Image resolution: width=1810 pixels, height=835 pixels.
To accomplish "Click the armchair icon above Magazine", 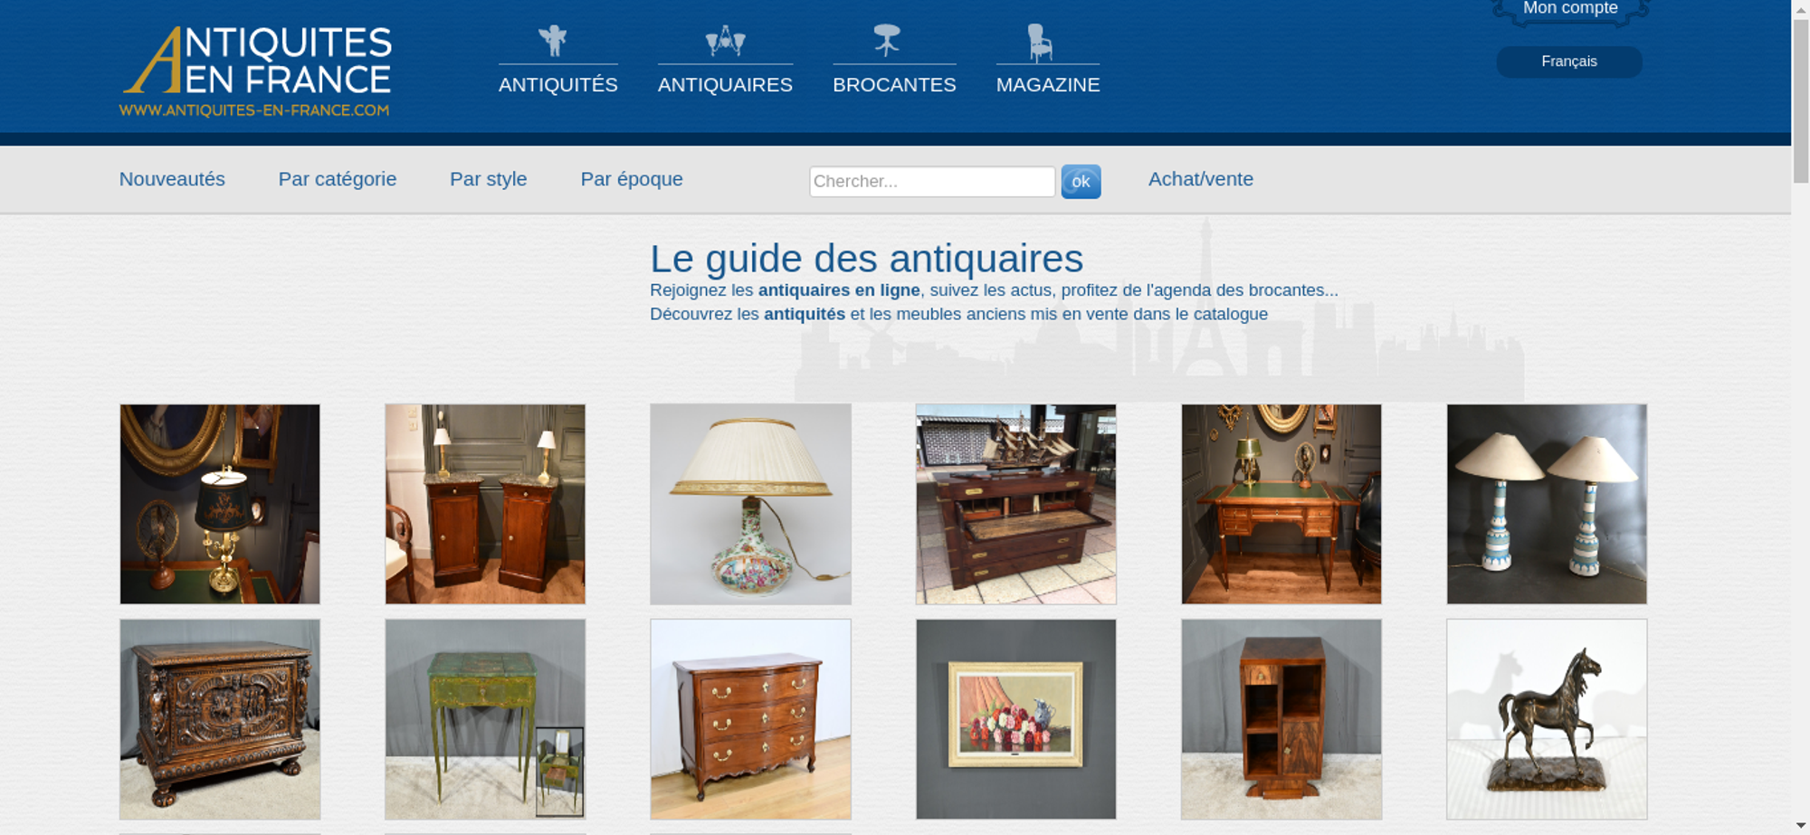I will 1041,43.
